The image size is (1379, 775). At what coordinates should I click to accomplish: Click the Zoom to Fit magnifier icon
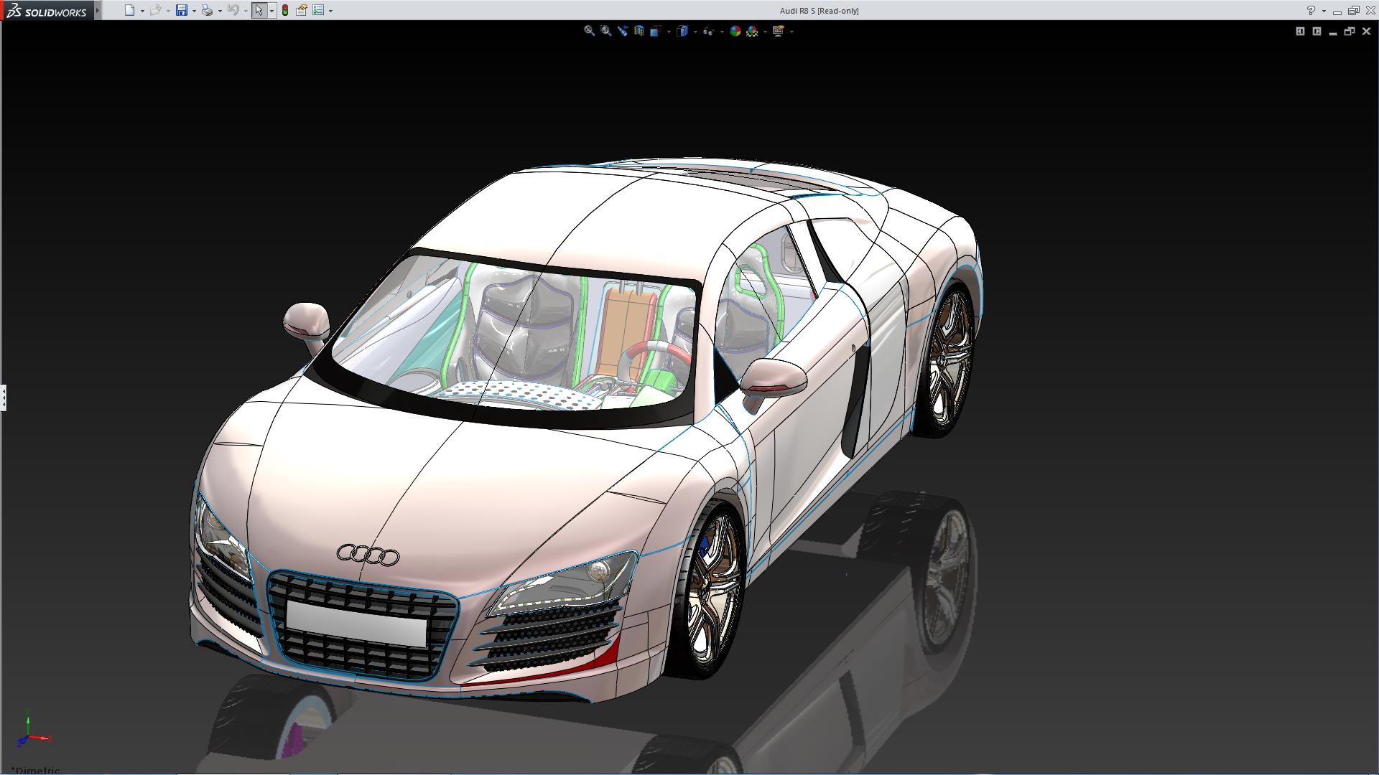pos(589,31)
